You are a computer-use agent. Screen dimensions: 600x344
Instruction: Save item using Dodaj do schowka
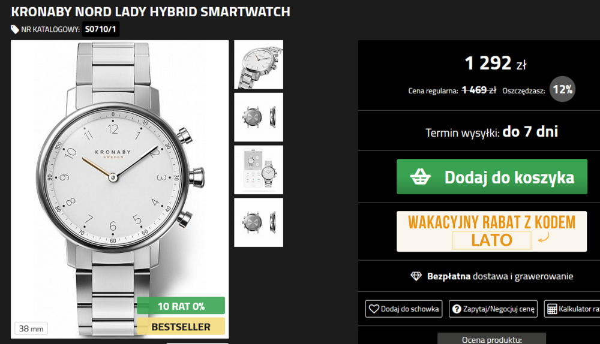pyautogui.click(x=404, y=309)
